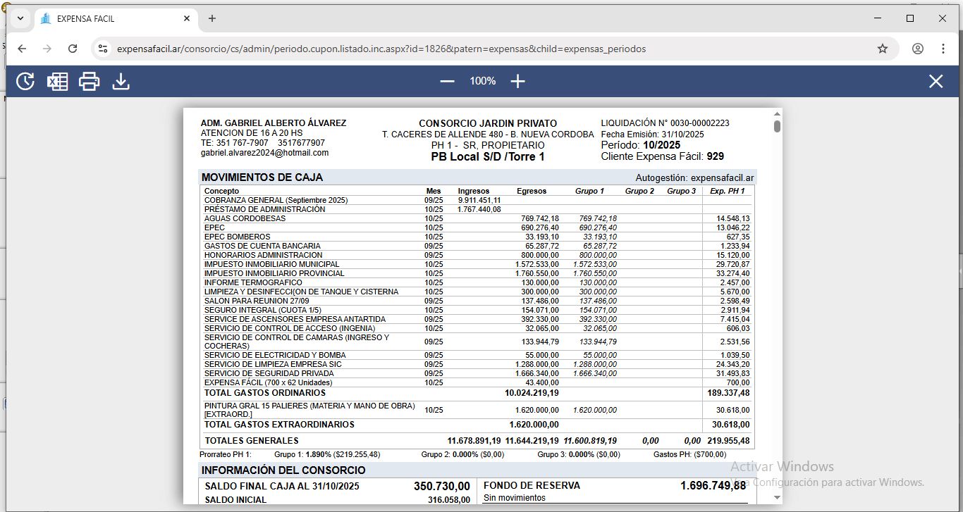The height and width of the screenshot is (512, 963).
Task: Bookmark this page with the star icon
Action: coord(882,49)
